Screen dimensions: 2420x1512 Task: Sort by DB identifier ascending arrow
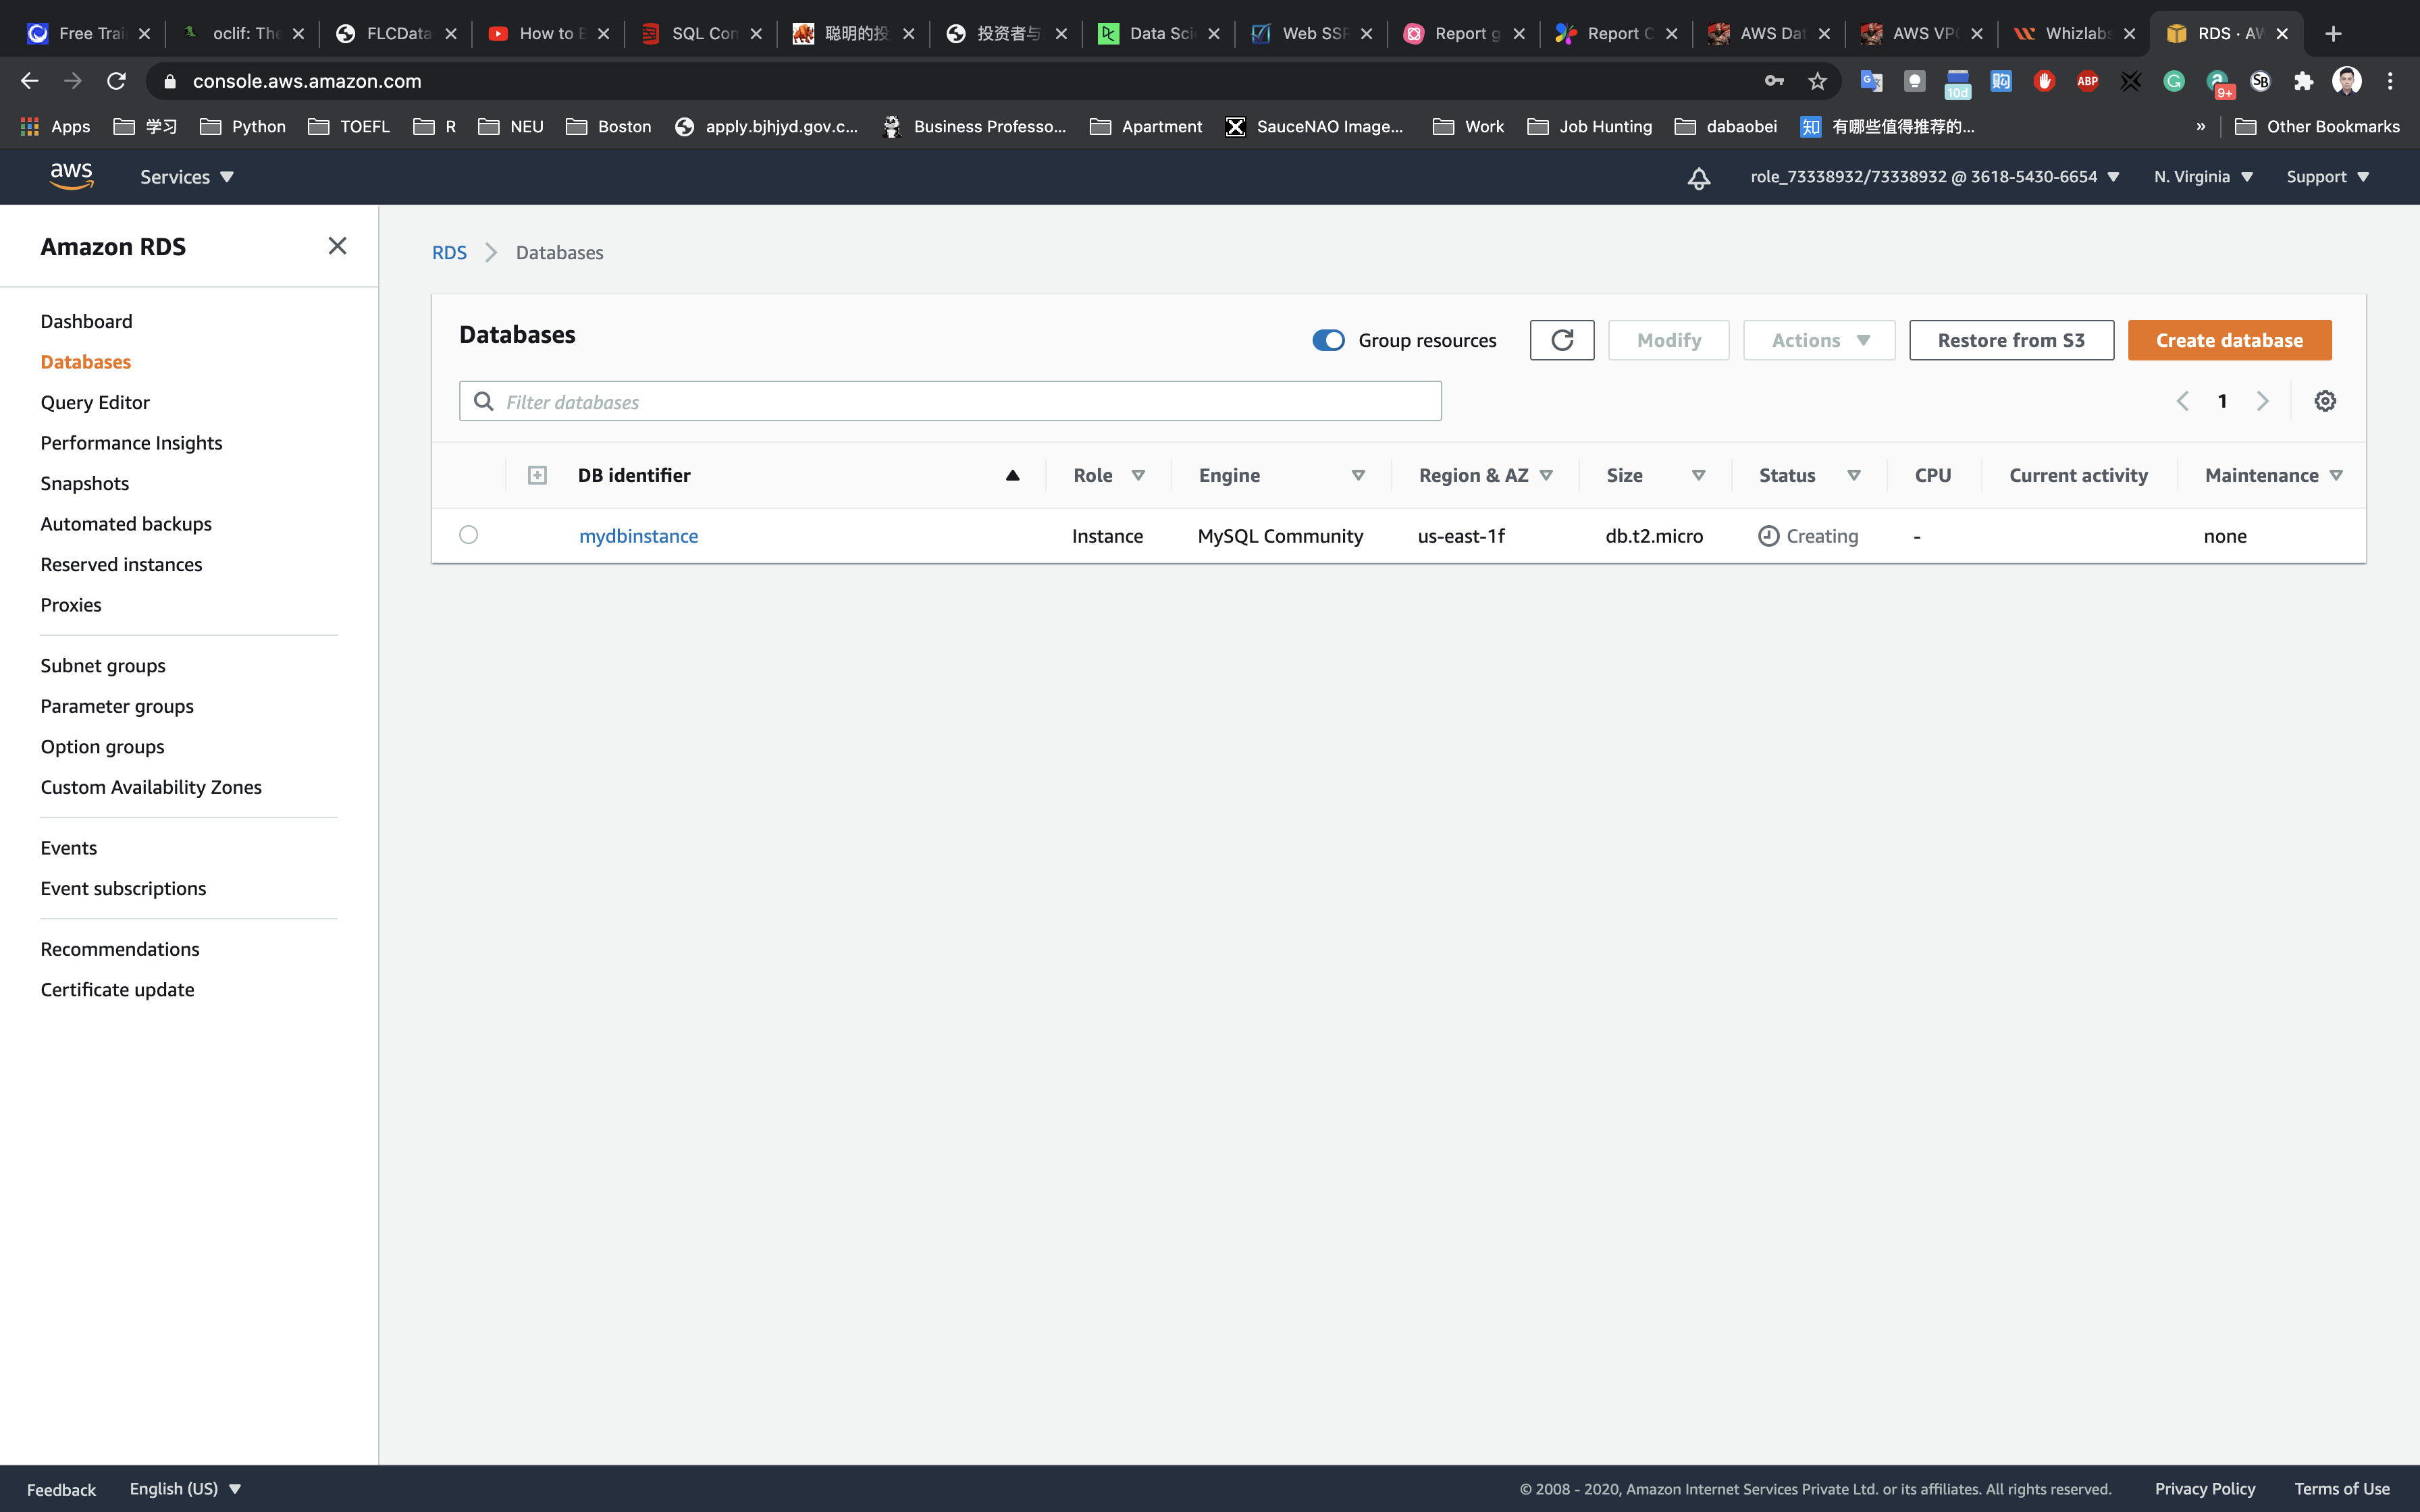(1012, 475)
